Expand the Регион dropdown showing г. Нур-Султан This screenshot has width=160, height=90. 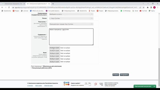tap(71, 18)
